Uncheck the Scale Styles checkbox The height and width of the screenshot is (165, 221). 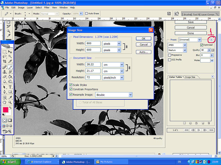coord(71,85)
